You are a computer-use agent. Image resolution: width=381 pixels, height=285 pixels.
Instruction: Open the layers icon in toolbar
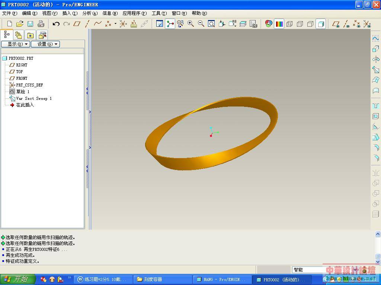click(243, 24)
